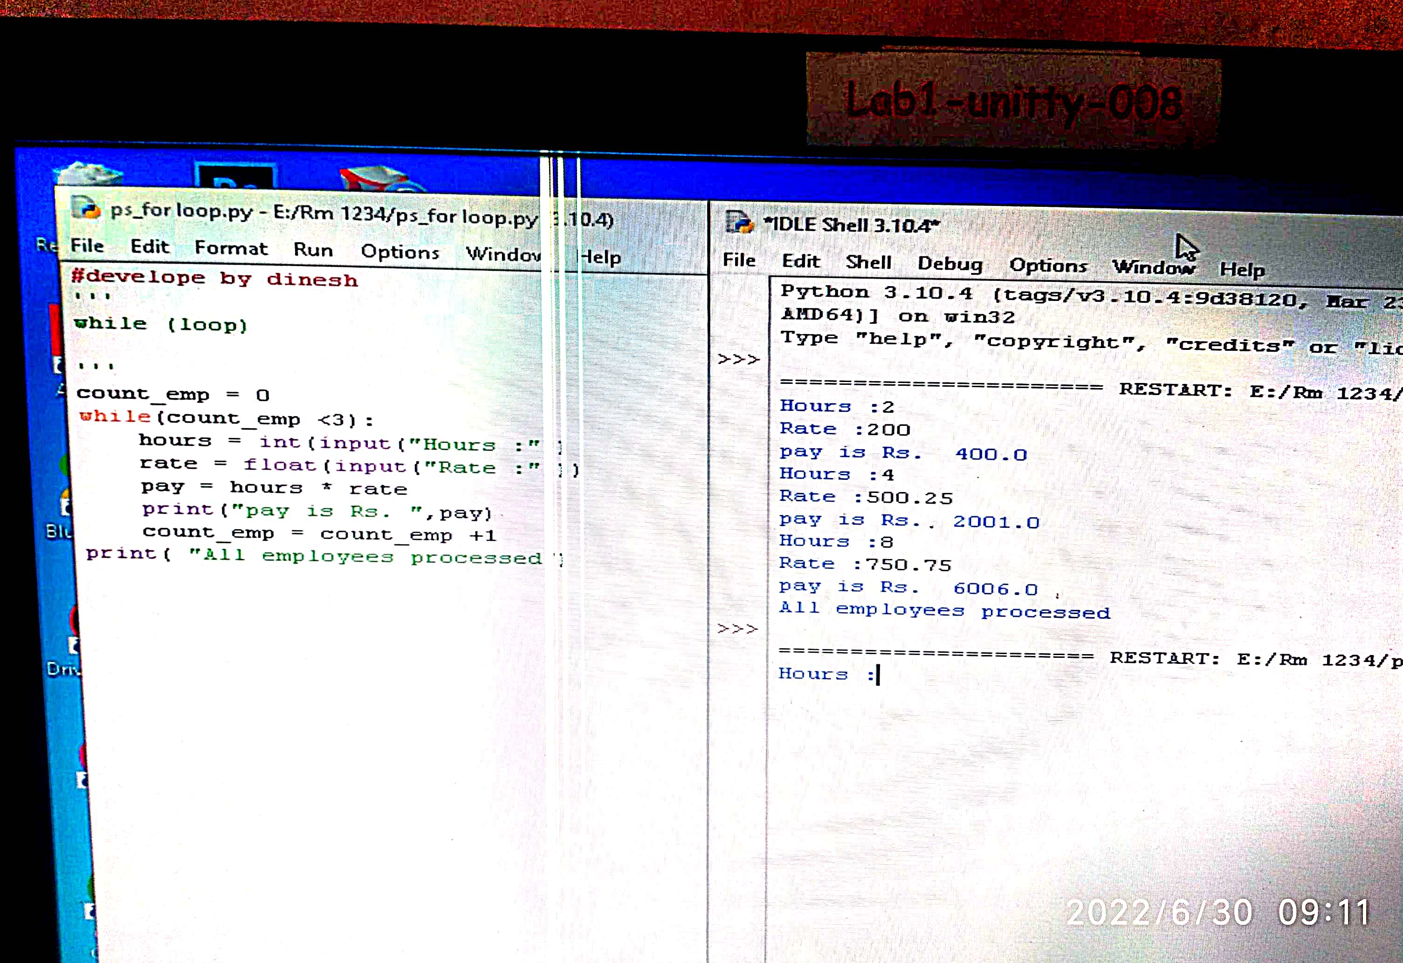1403x963 pixels.
Task: Open the editor's File menu
Action: (x=87, y=246)
